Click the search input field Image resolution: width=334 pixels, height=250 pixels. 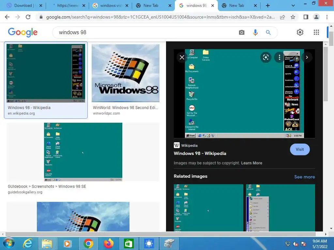click(147, 32)
